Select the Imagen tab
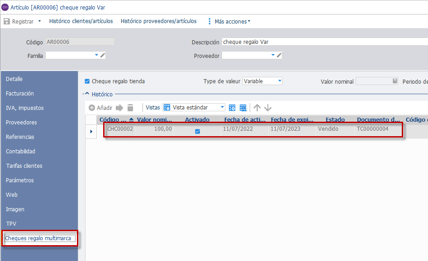Image resolution: width=428 pixels, height=261 pixels. pos(15,209)
